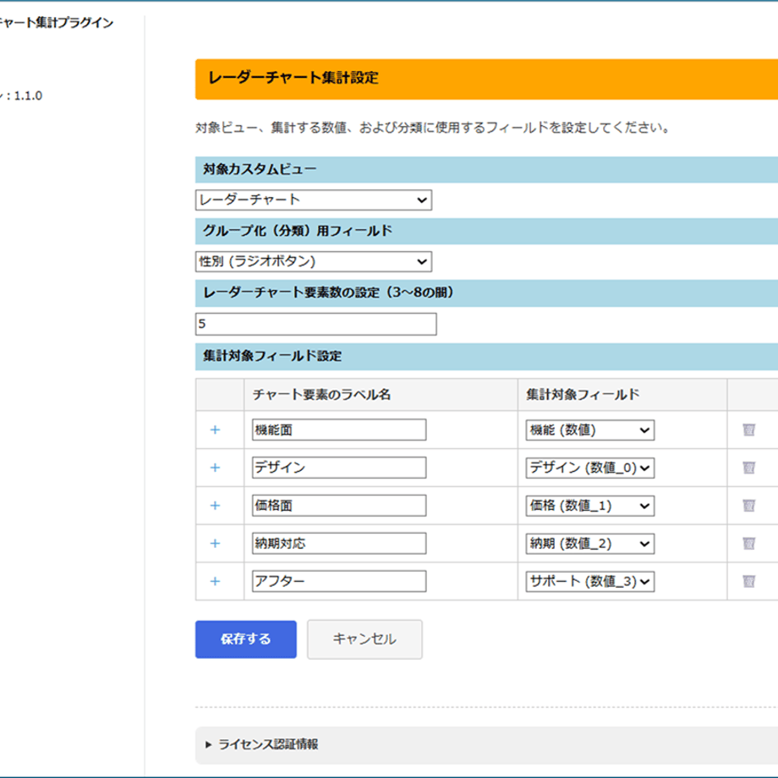Click the version text 1.1.0
The image size is (778, 778).
coord(28,96)
